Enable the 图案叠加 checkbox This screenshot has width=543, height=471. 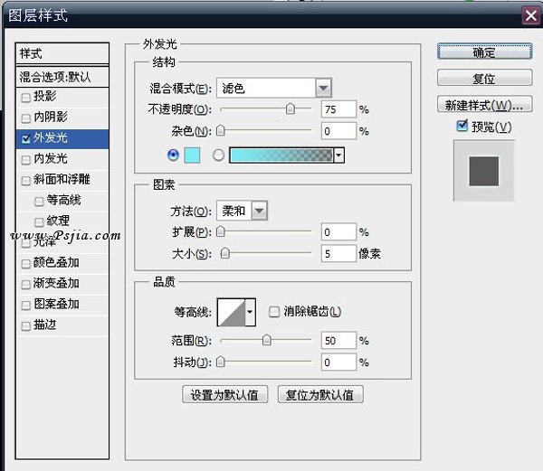tap(25, 306)
